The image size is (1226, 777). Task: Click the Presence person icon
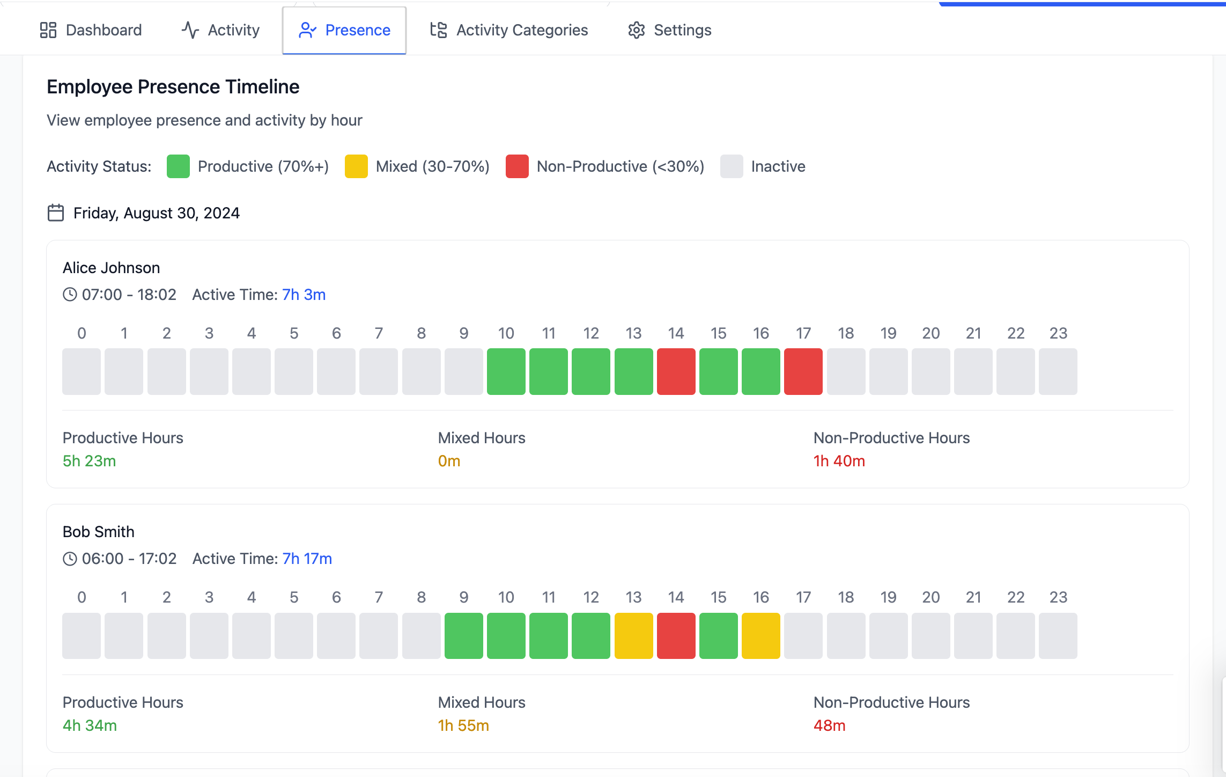pos(307,30)
